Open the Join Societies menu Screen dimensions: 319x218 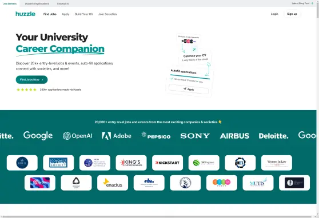point(107,14)
